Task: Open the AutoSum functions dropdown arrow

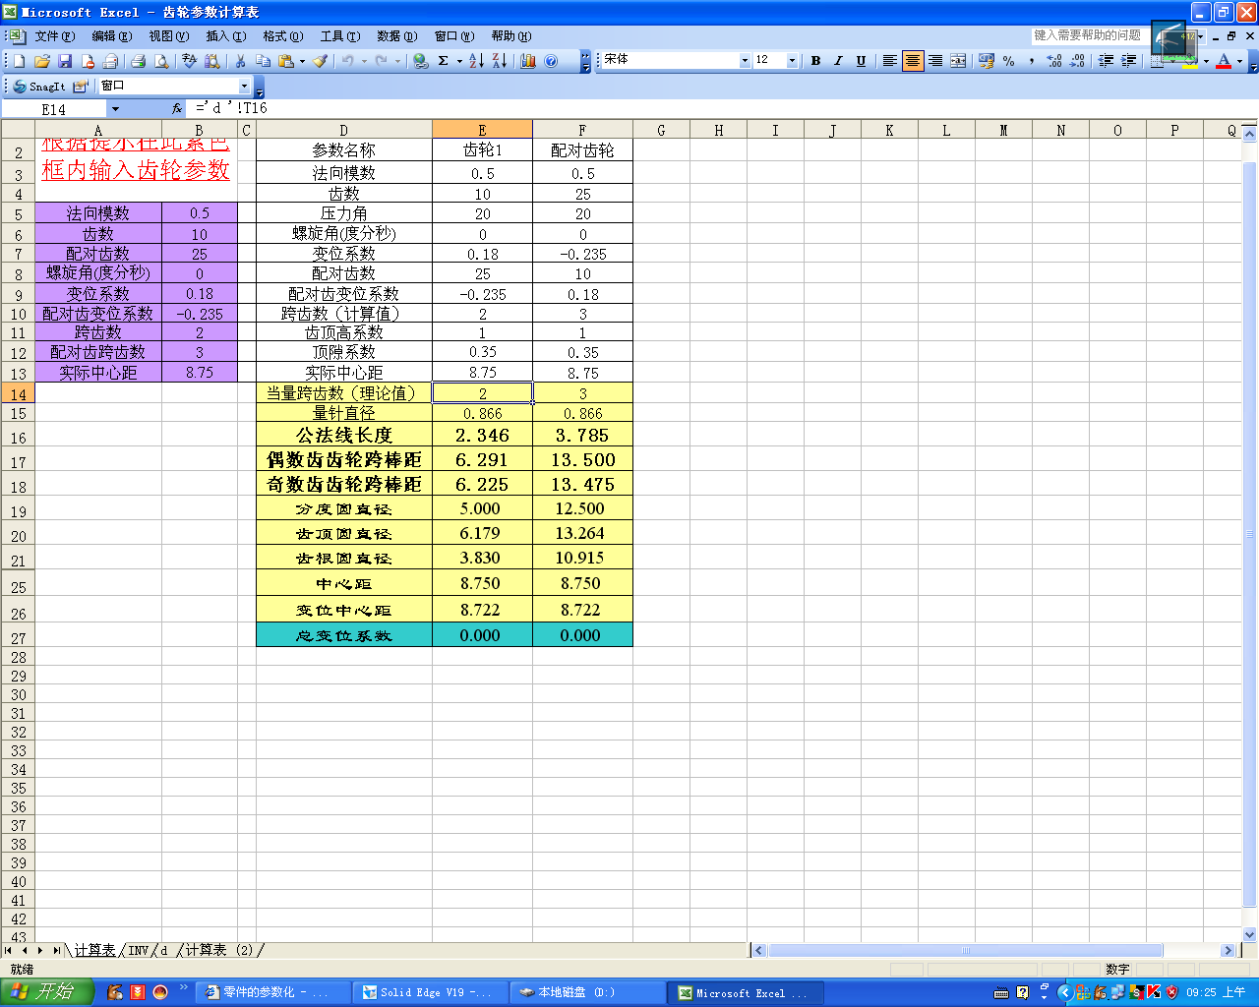Action: [459, 61]
